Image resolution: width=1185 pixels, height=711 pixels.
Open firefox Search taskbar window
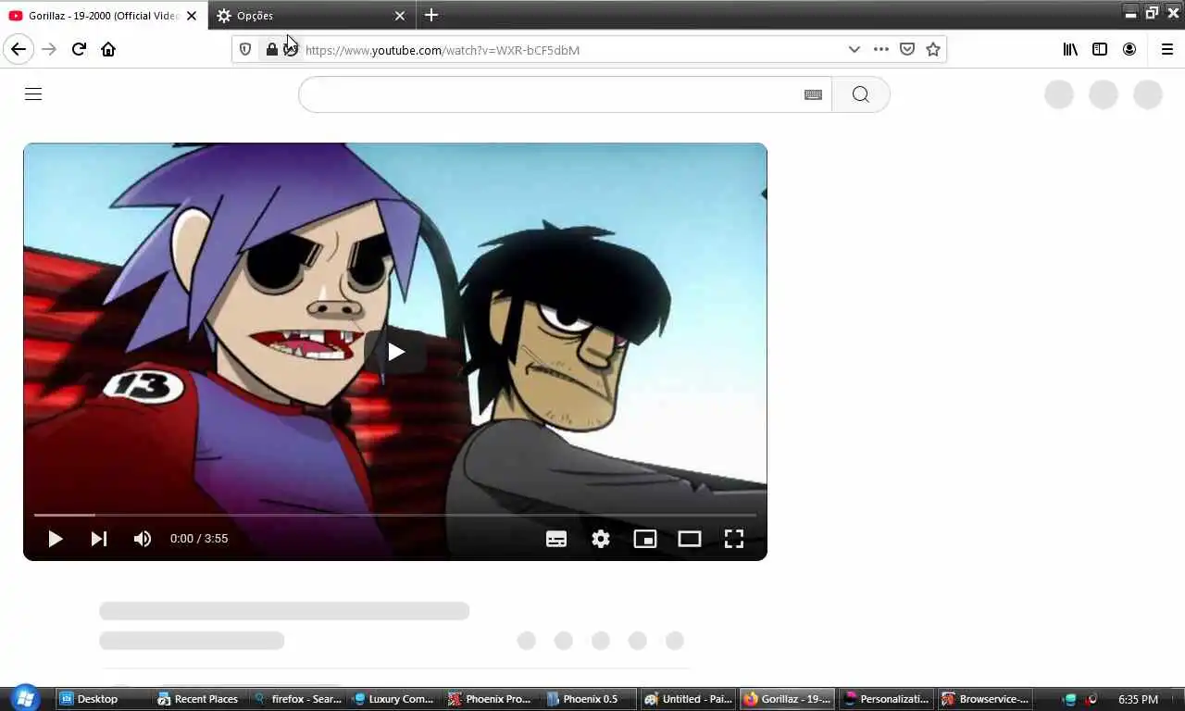(298, 699)
